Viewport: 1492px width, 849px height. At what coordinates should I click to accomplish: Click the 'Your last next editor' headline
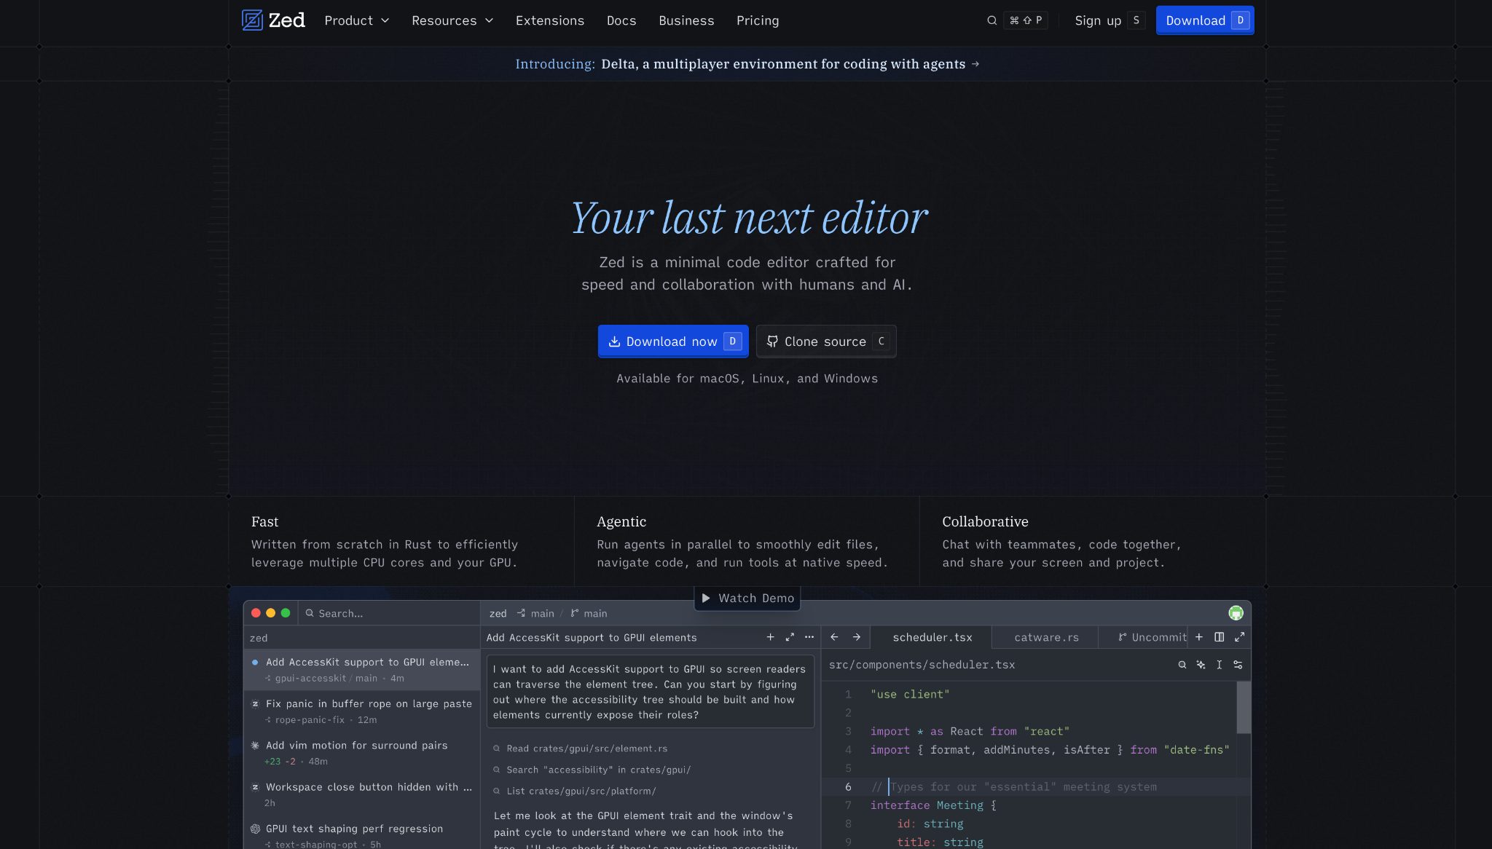749,218
